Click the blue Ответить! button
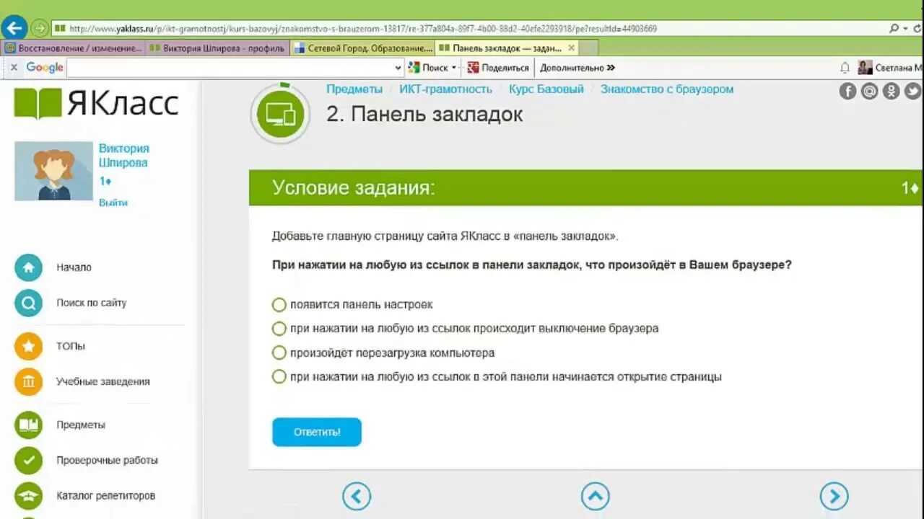The height and width of the screenshot is (519, 924). pyautogui.click(x=317, y=432)
